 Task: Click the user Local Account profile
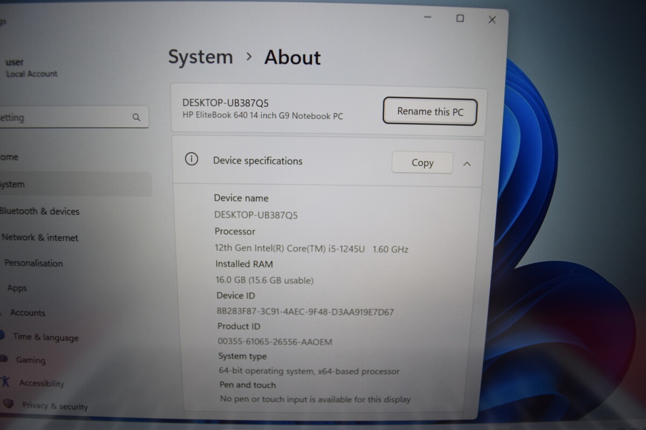pos(31,68)
